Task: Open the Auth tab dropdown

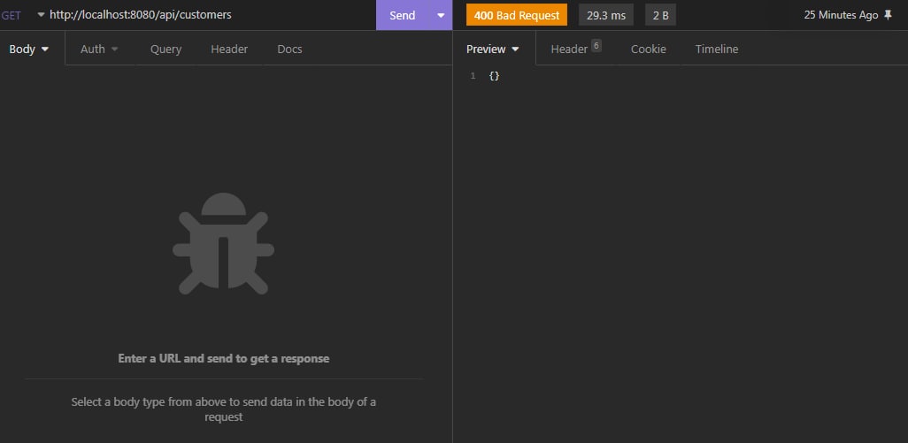Action: (x=99, y=50)
